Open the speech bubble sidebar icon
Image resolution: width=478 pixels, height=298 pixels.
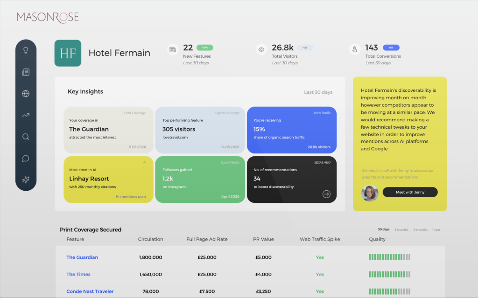(26, 159)
